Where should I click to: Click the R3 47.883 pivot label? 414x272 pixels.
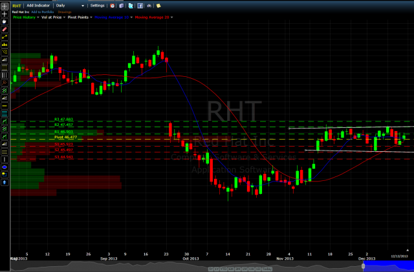[63, 120]
